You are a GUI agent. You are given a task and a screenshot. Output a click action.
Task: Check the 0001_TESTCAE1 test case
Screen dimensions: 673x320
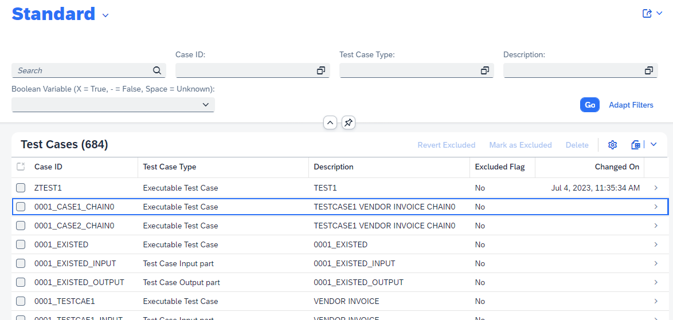pos(21,301)
